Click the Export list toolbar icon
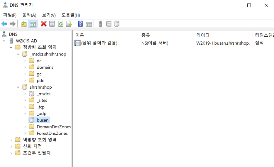This screenshot has width=274, height=167. [x=69, y=24]
